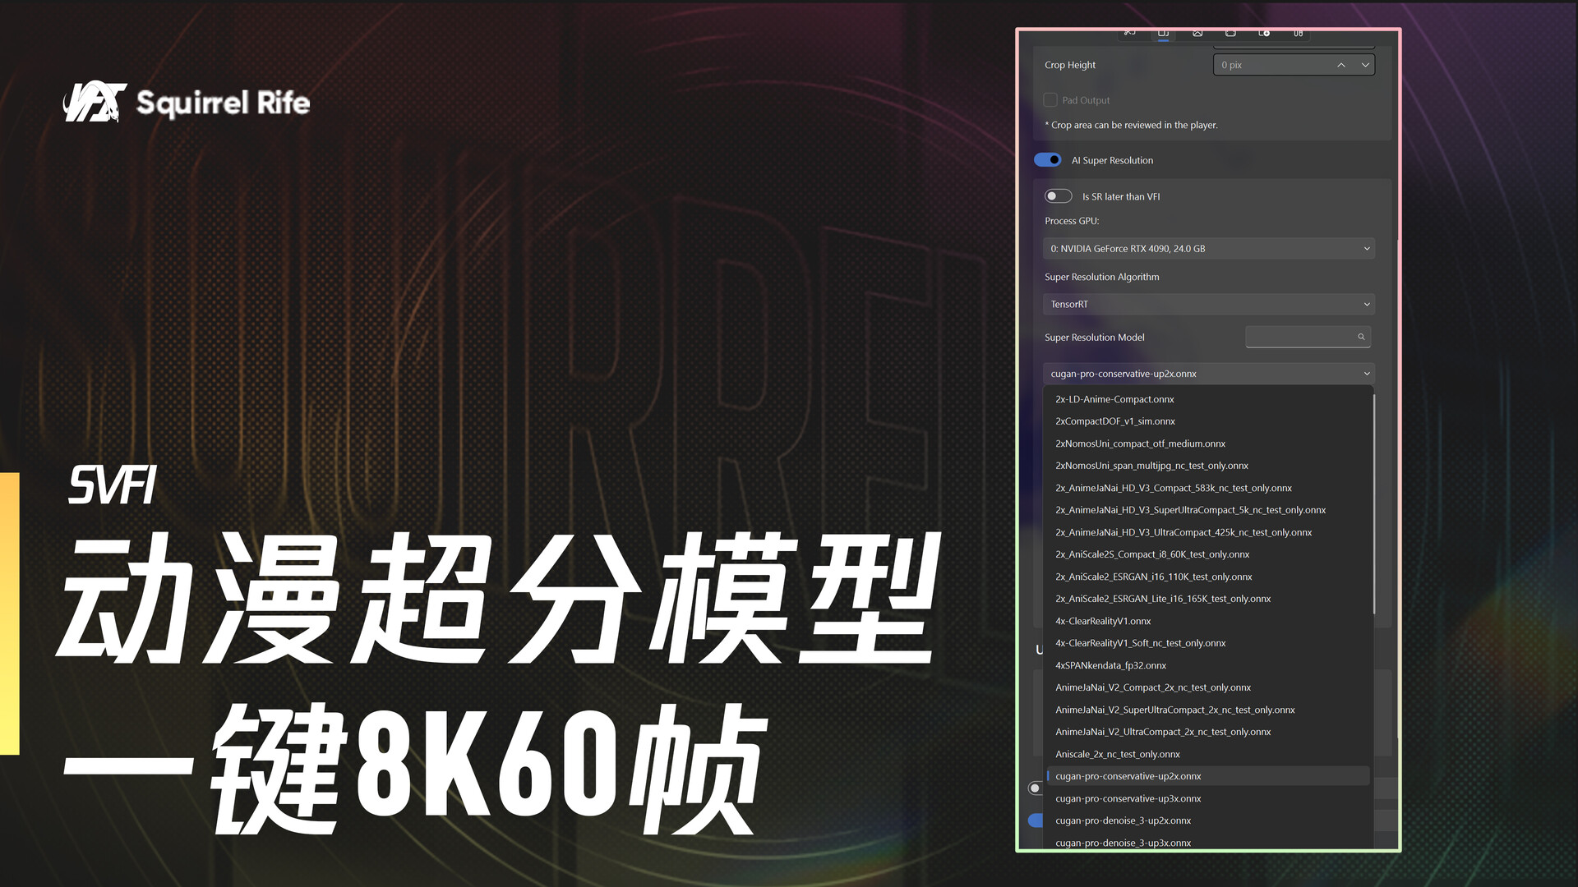Open the picture settings tab icon
The height and width of the screenshot is (887, 1578).
[x=1197, y=33]
